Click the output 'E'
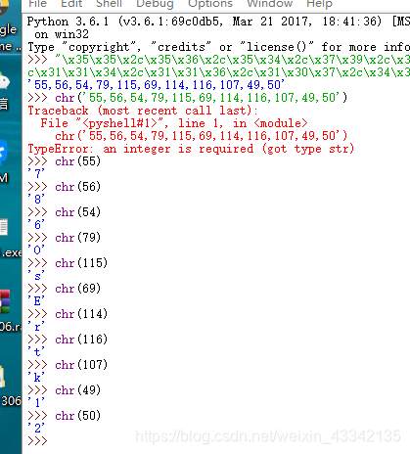Viewport: 410px width, 454px height. [x=36, y=301]
